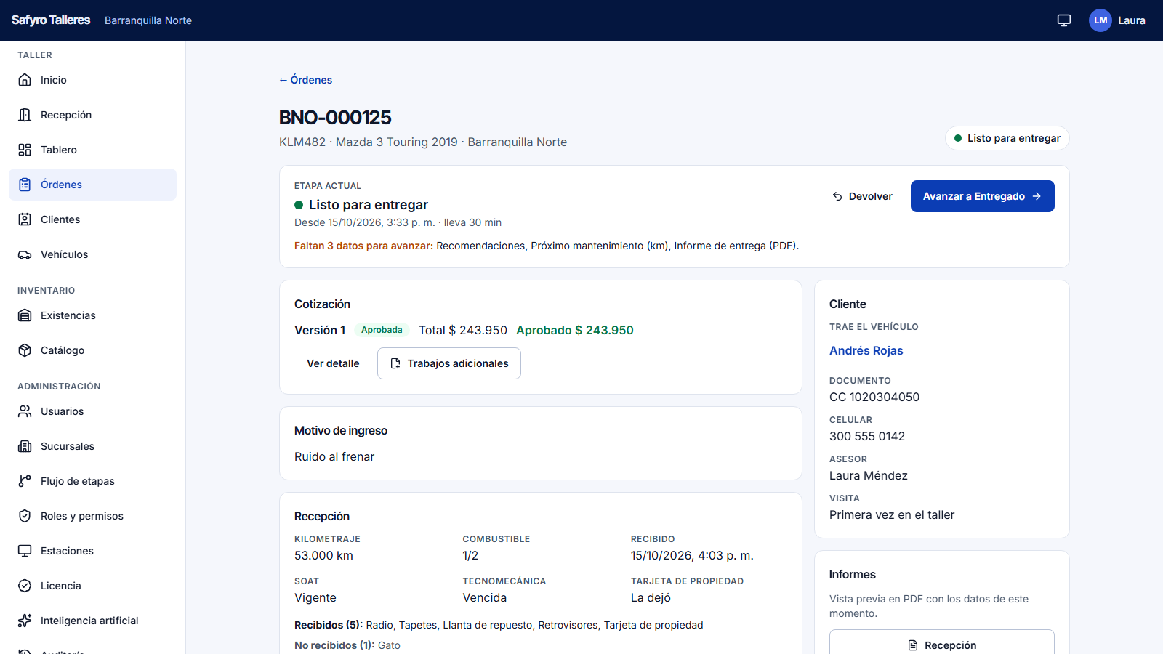Viewport: 1163px width, 654px height.
Task: Open Tablero from the sidebar
Action: (92, 150)
